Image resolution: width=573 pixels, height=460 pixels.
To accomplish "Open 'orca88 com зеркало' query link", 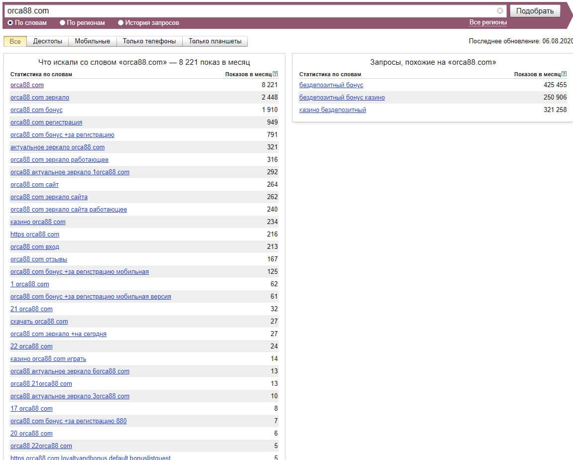I will tap(40, 98).
